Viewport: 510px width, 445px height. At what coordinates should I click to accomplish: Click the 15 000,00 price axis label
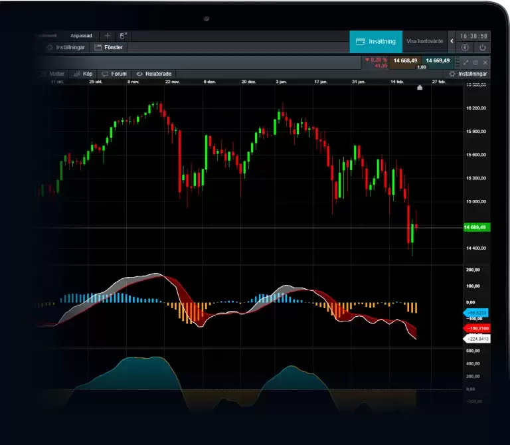pos(476,202)
